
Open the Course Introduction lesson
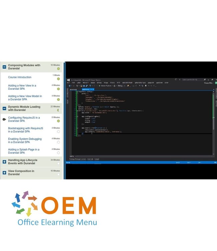20,77
